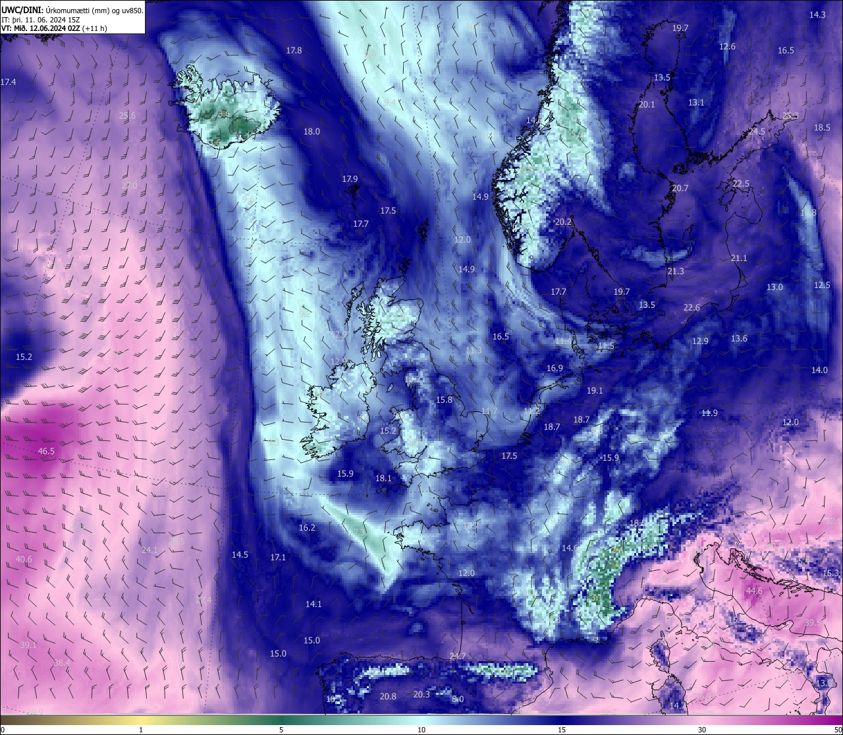This screenshot has height=735, width=843.
Task: Click the 13.6 value label
Action: click(739, 339)
